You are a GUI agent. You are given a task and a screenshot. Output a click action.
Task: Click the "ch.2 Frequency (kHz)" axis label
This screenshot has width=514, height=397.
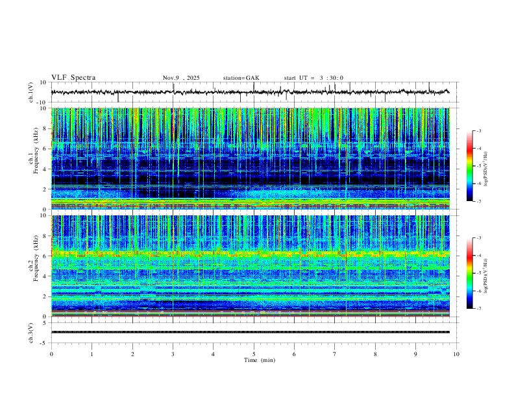click(x=34, y=258)
